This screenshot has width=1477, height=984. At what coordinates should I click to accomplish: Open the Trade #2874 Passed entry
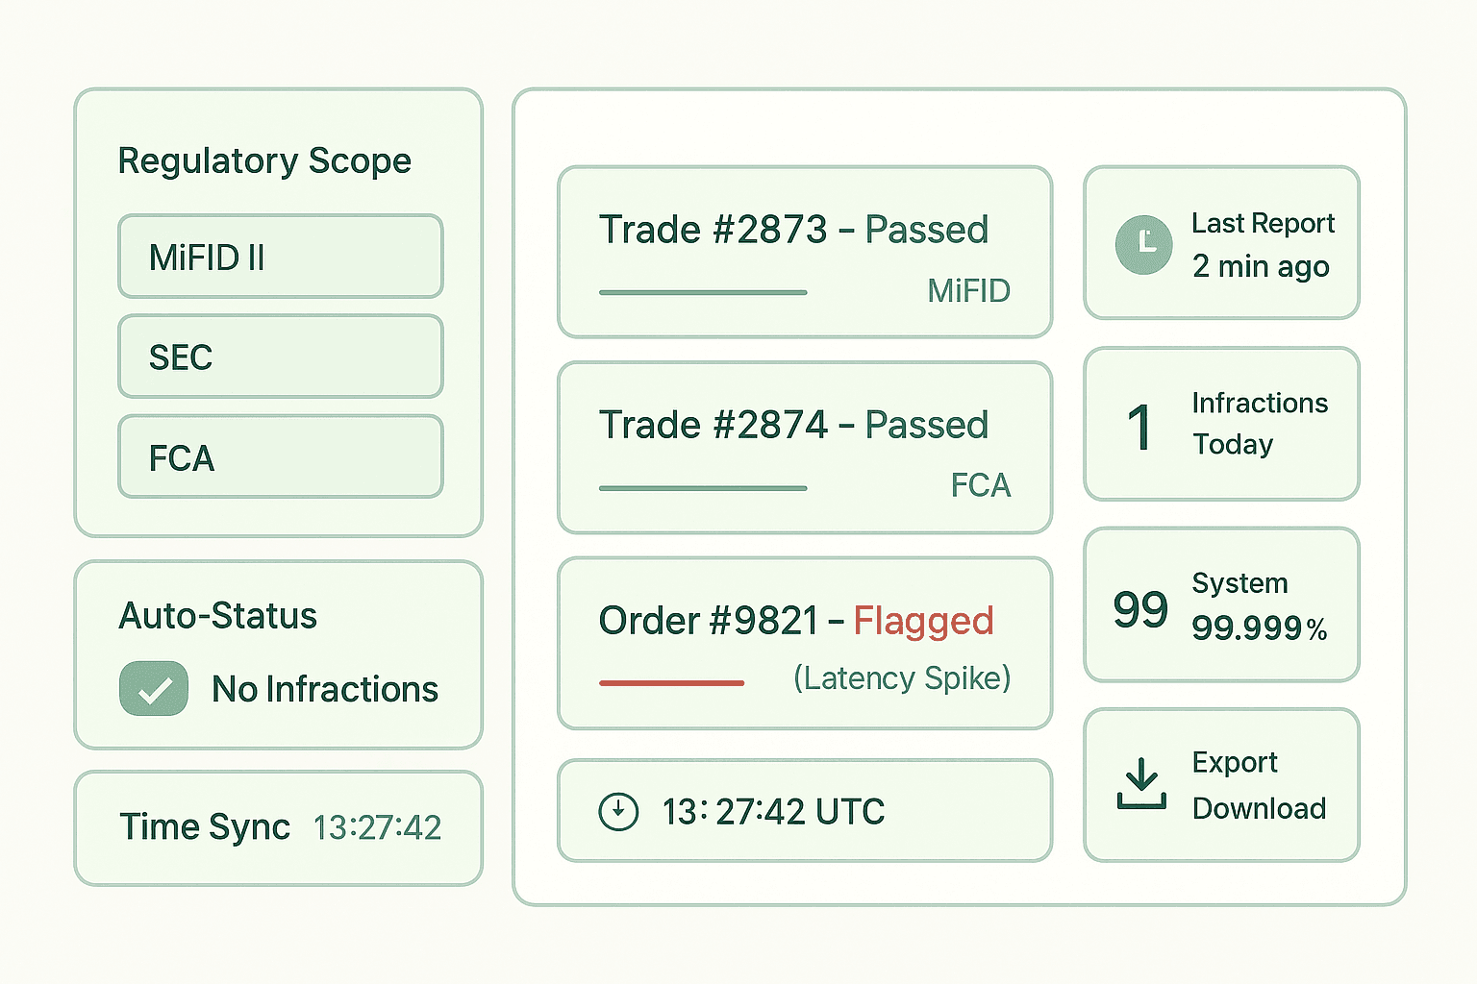coord(793,426)
